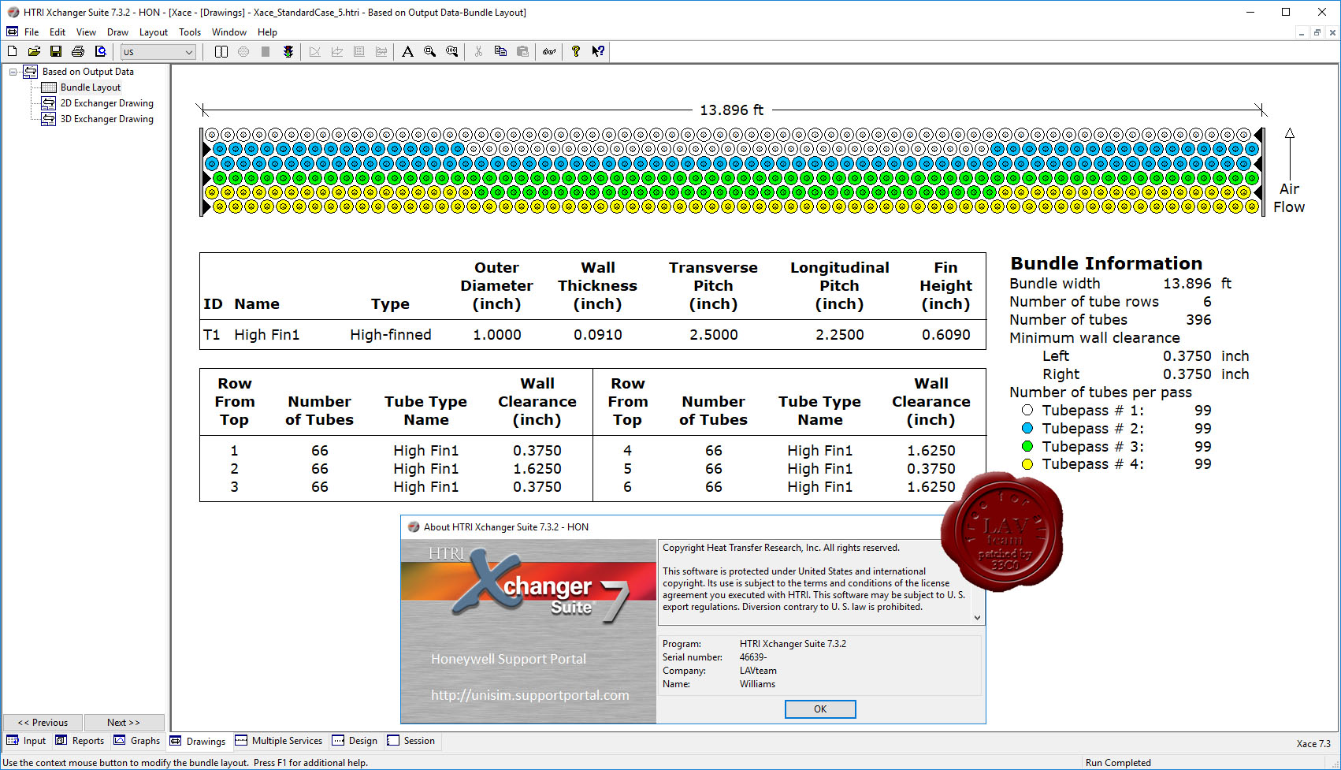Click the zoom-to-fit magnifier icon
Image resolution: width=1341 pixels, height=770 pixels.
[x=451, y=51]
